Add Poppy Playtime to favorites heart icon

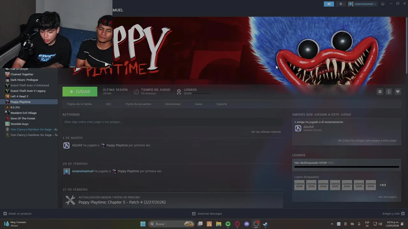pyautogui.click(x=398, y=92)
